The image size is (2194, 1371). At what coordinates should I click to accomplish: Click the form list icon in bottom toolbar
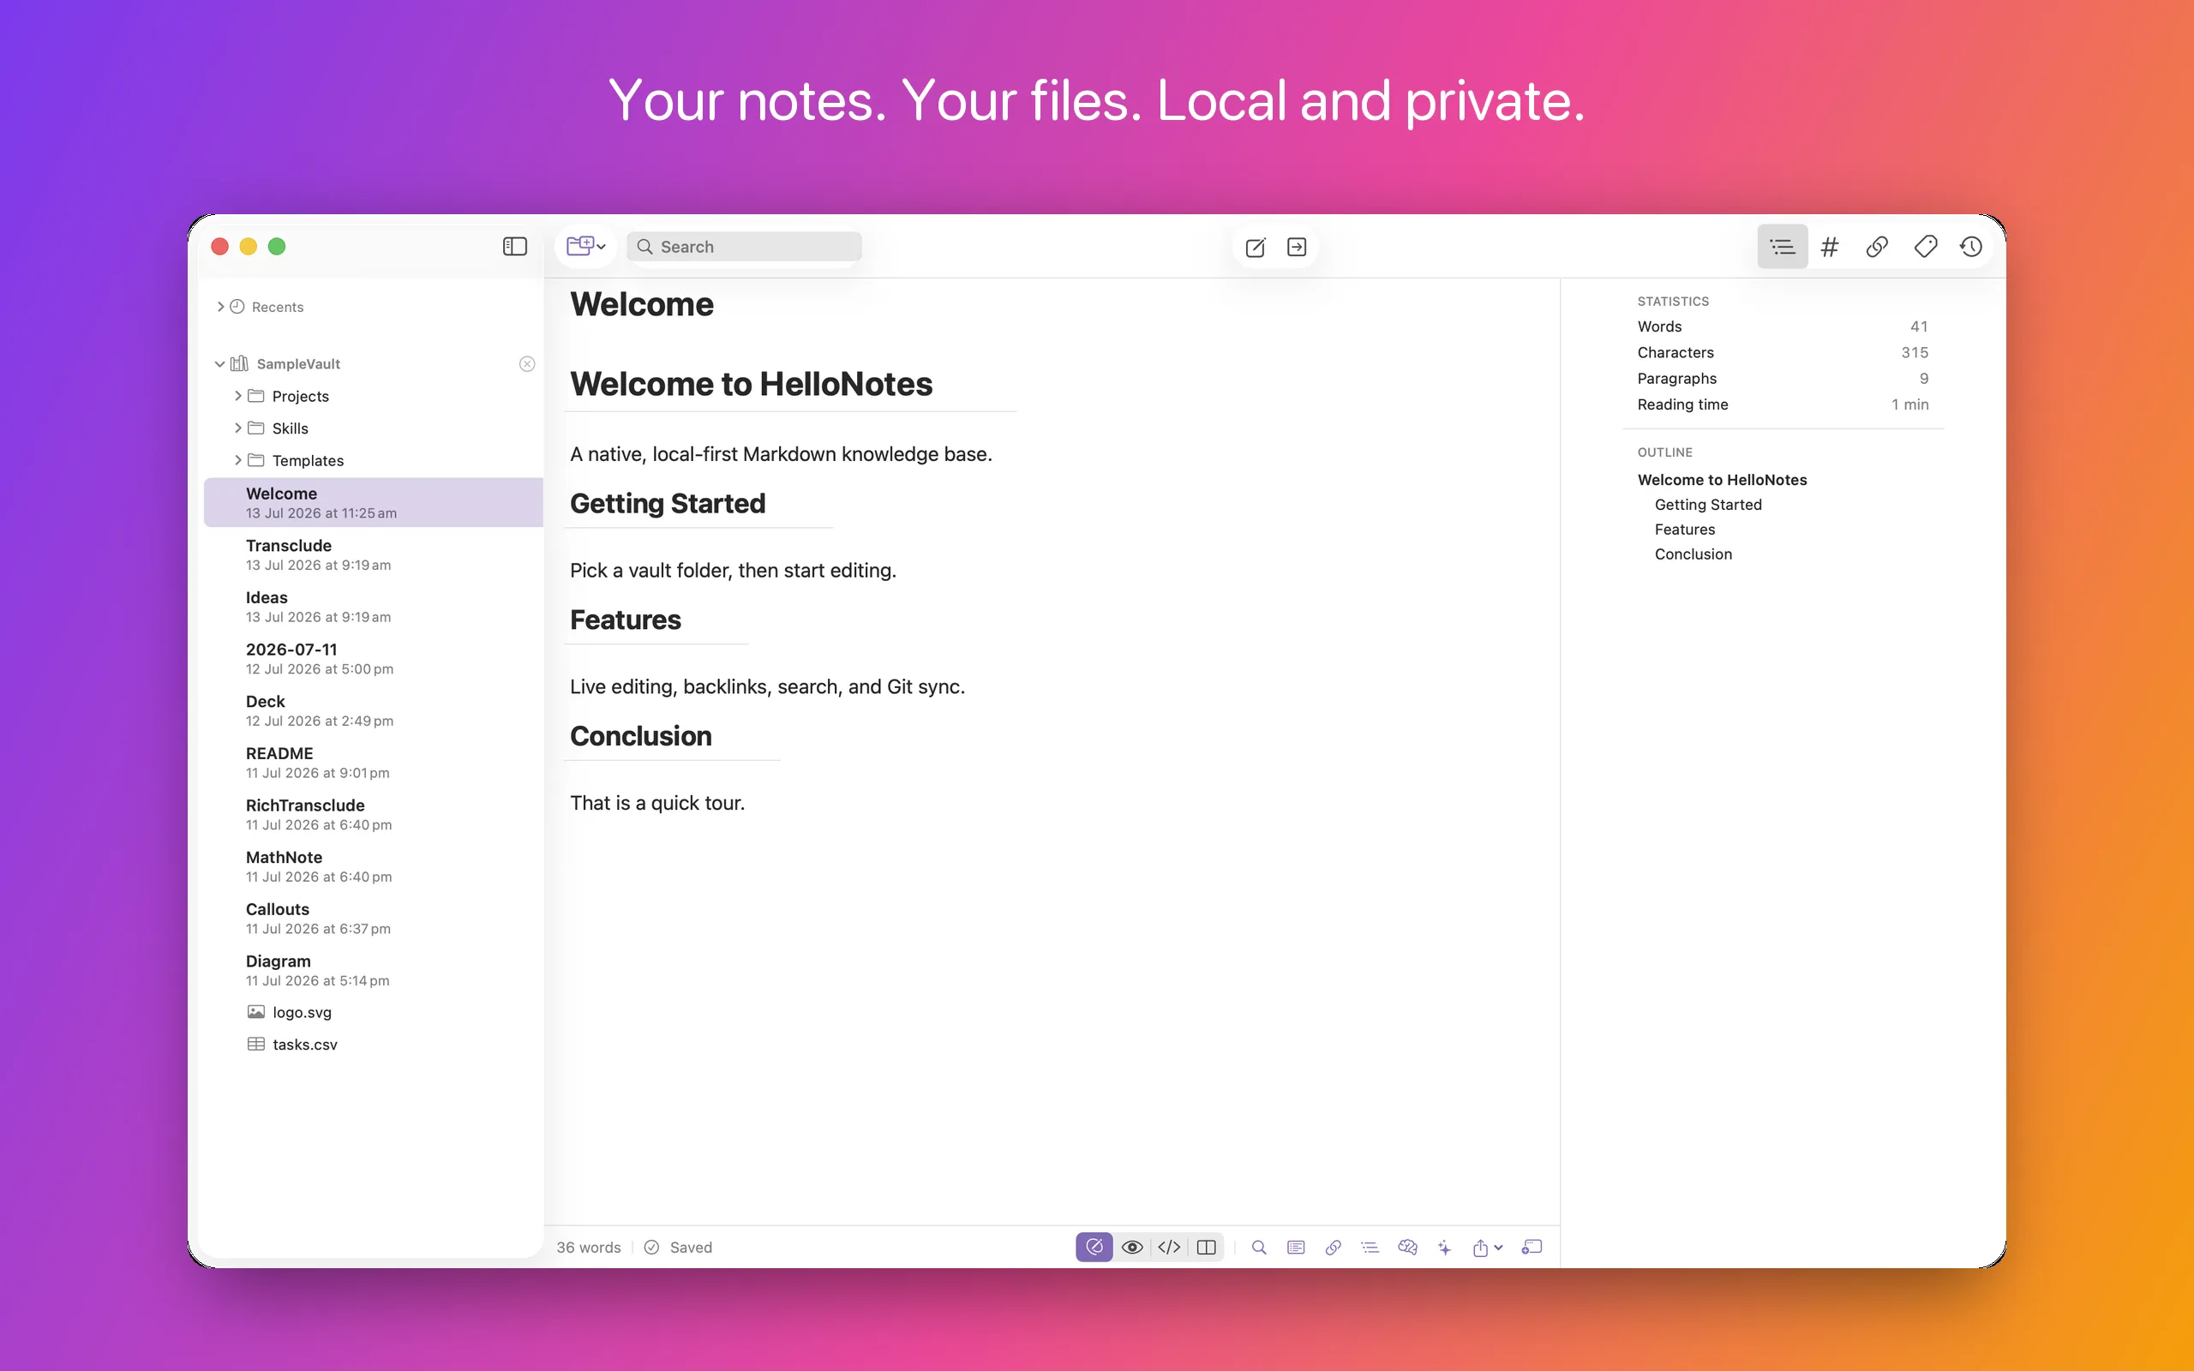(x=1296, y=1247)
